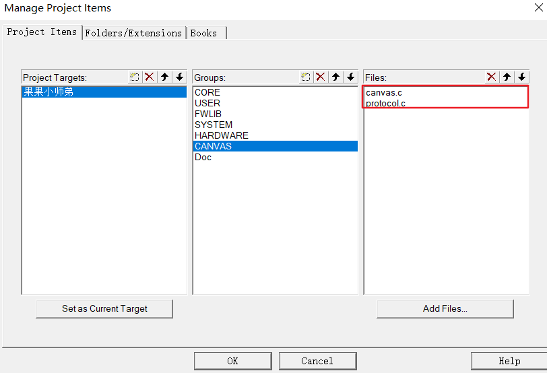Switch to the Folders/Extensions tab

pyautogui.click(x=133, y=33)
